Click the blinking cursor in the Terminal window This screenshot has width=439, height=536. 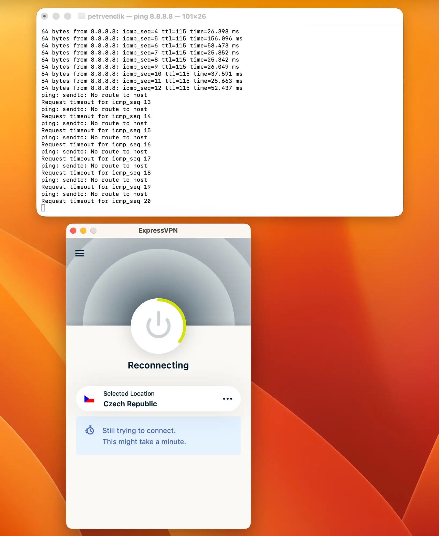pyautogui.click(x=43, y=208)
